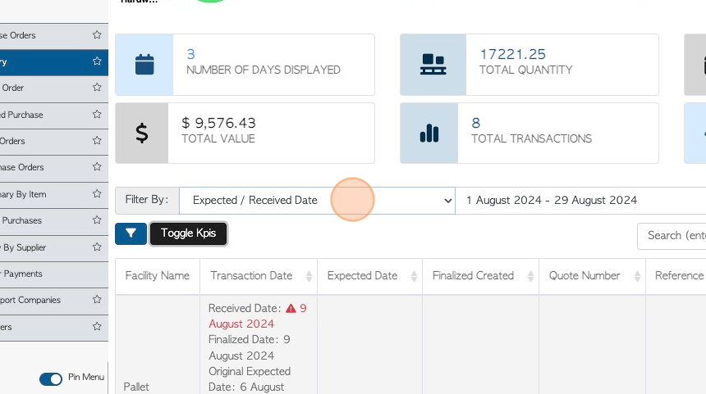Screen dimensions: 706x394
Task: Sort by Transaction Date column
Action: coord(309,276)
